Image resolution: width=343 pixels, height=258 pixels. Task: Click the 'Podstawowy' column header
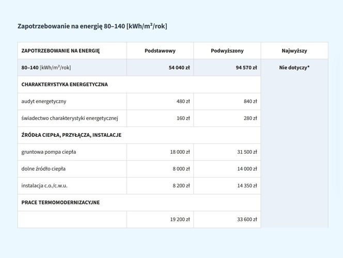pos(160,51)
